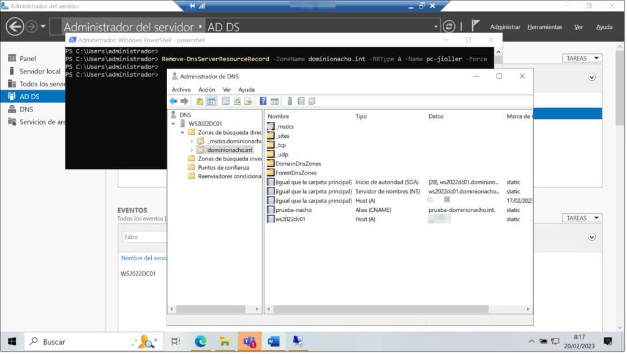Image resolution: width=627 pixels, height=354 pixels.
Task: Click the Nombre del servidor column link
Action: point(144,258)
